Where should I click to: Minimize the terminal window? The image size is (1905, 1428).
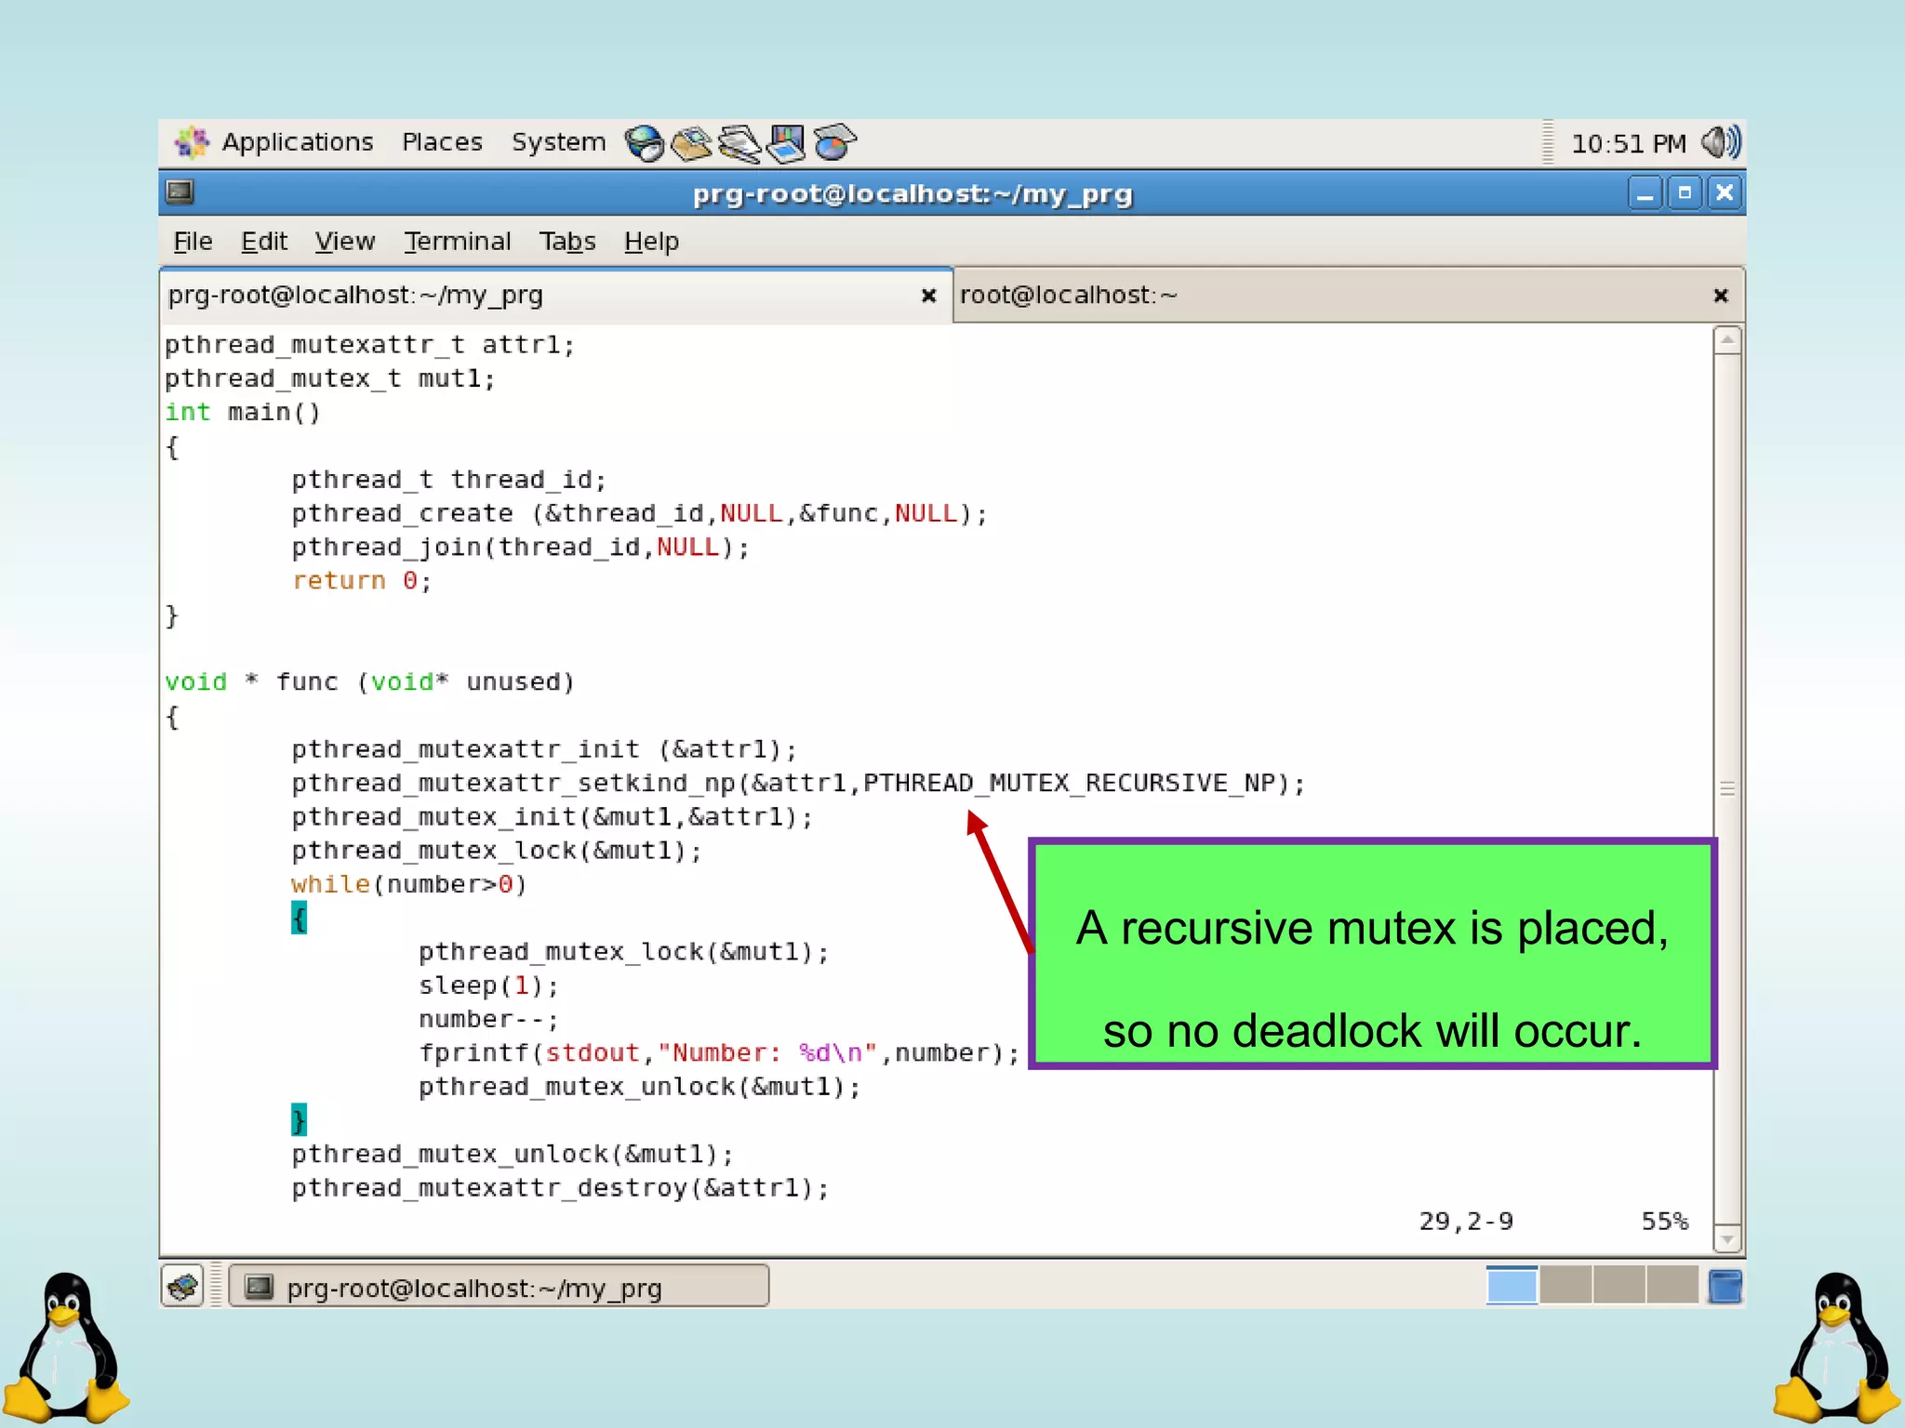[1645, 193]
